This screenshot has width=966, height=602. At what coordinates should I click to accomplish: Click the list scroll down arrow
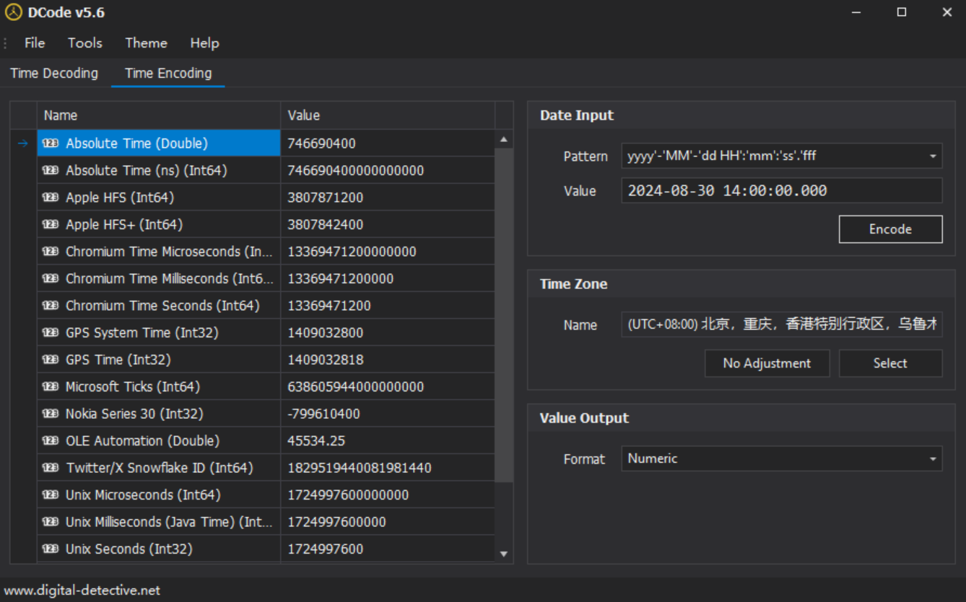pyautogui.click(x=504, y=554)
